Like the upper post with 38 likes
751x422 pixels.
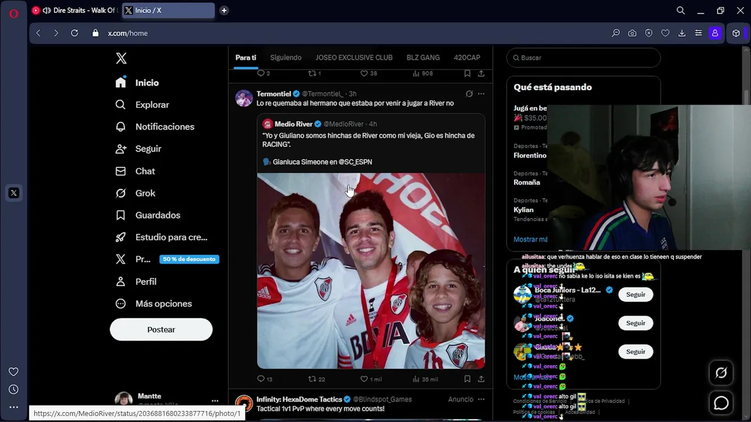(368, 73)
